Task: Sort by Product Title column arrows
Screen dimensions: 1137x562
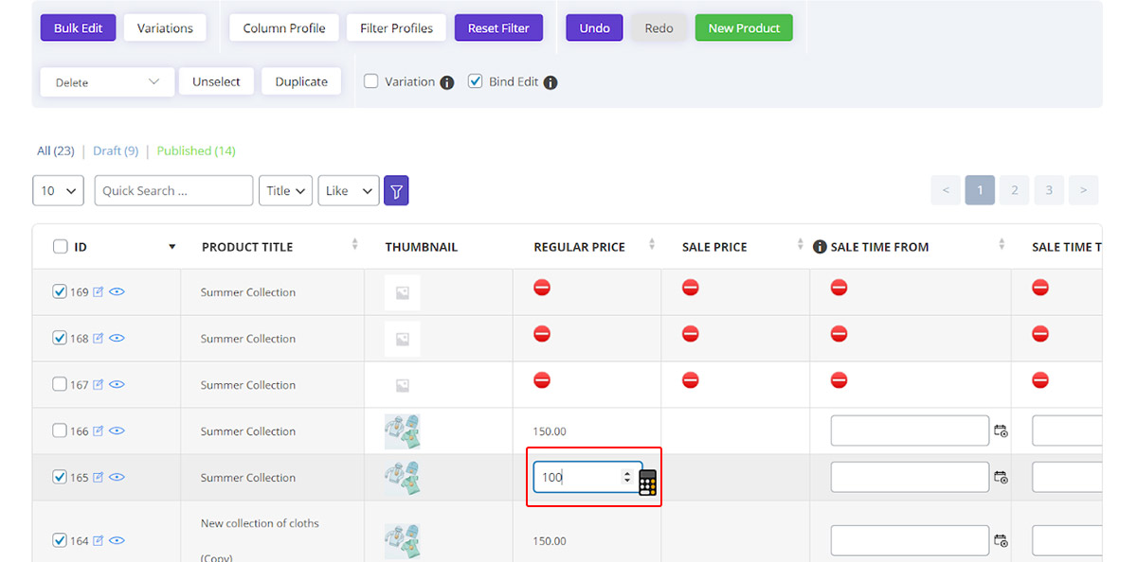Action: pos(354,245)
